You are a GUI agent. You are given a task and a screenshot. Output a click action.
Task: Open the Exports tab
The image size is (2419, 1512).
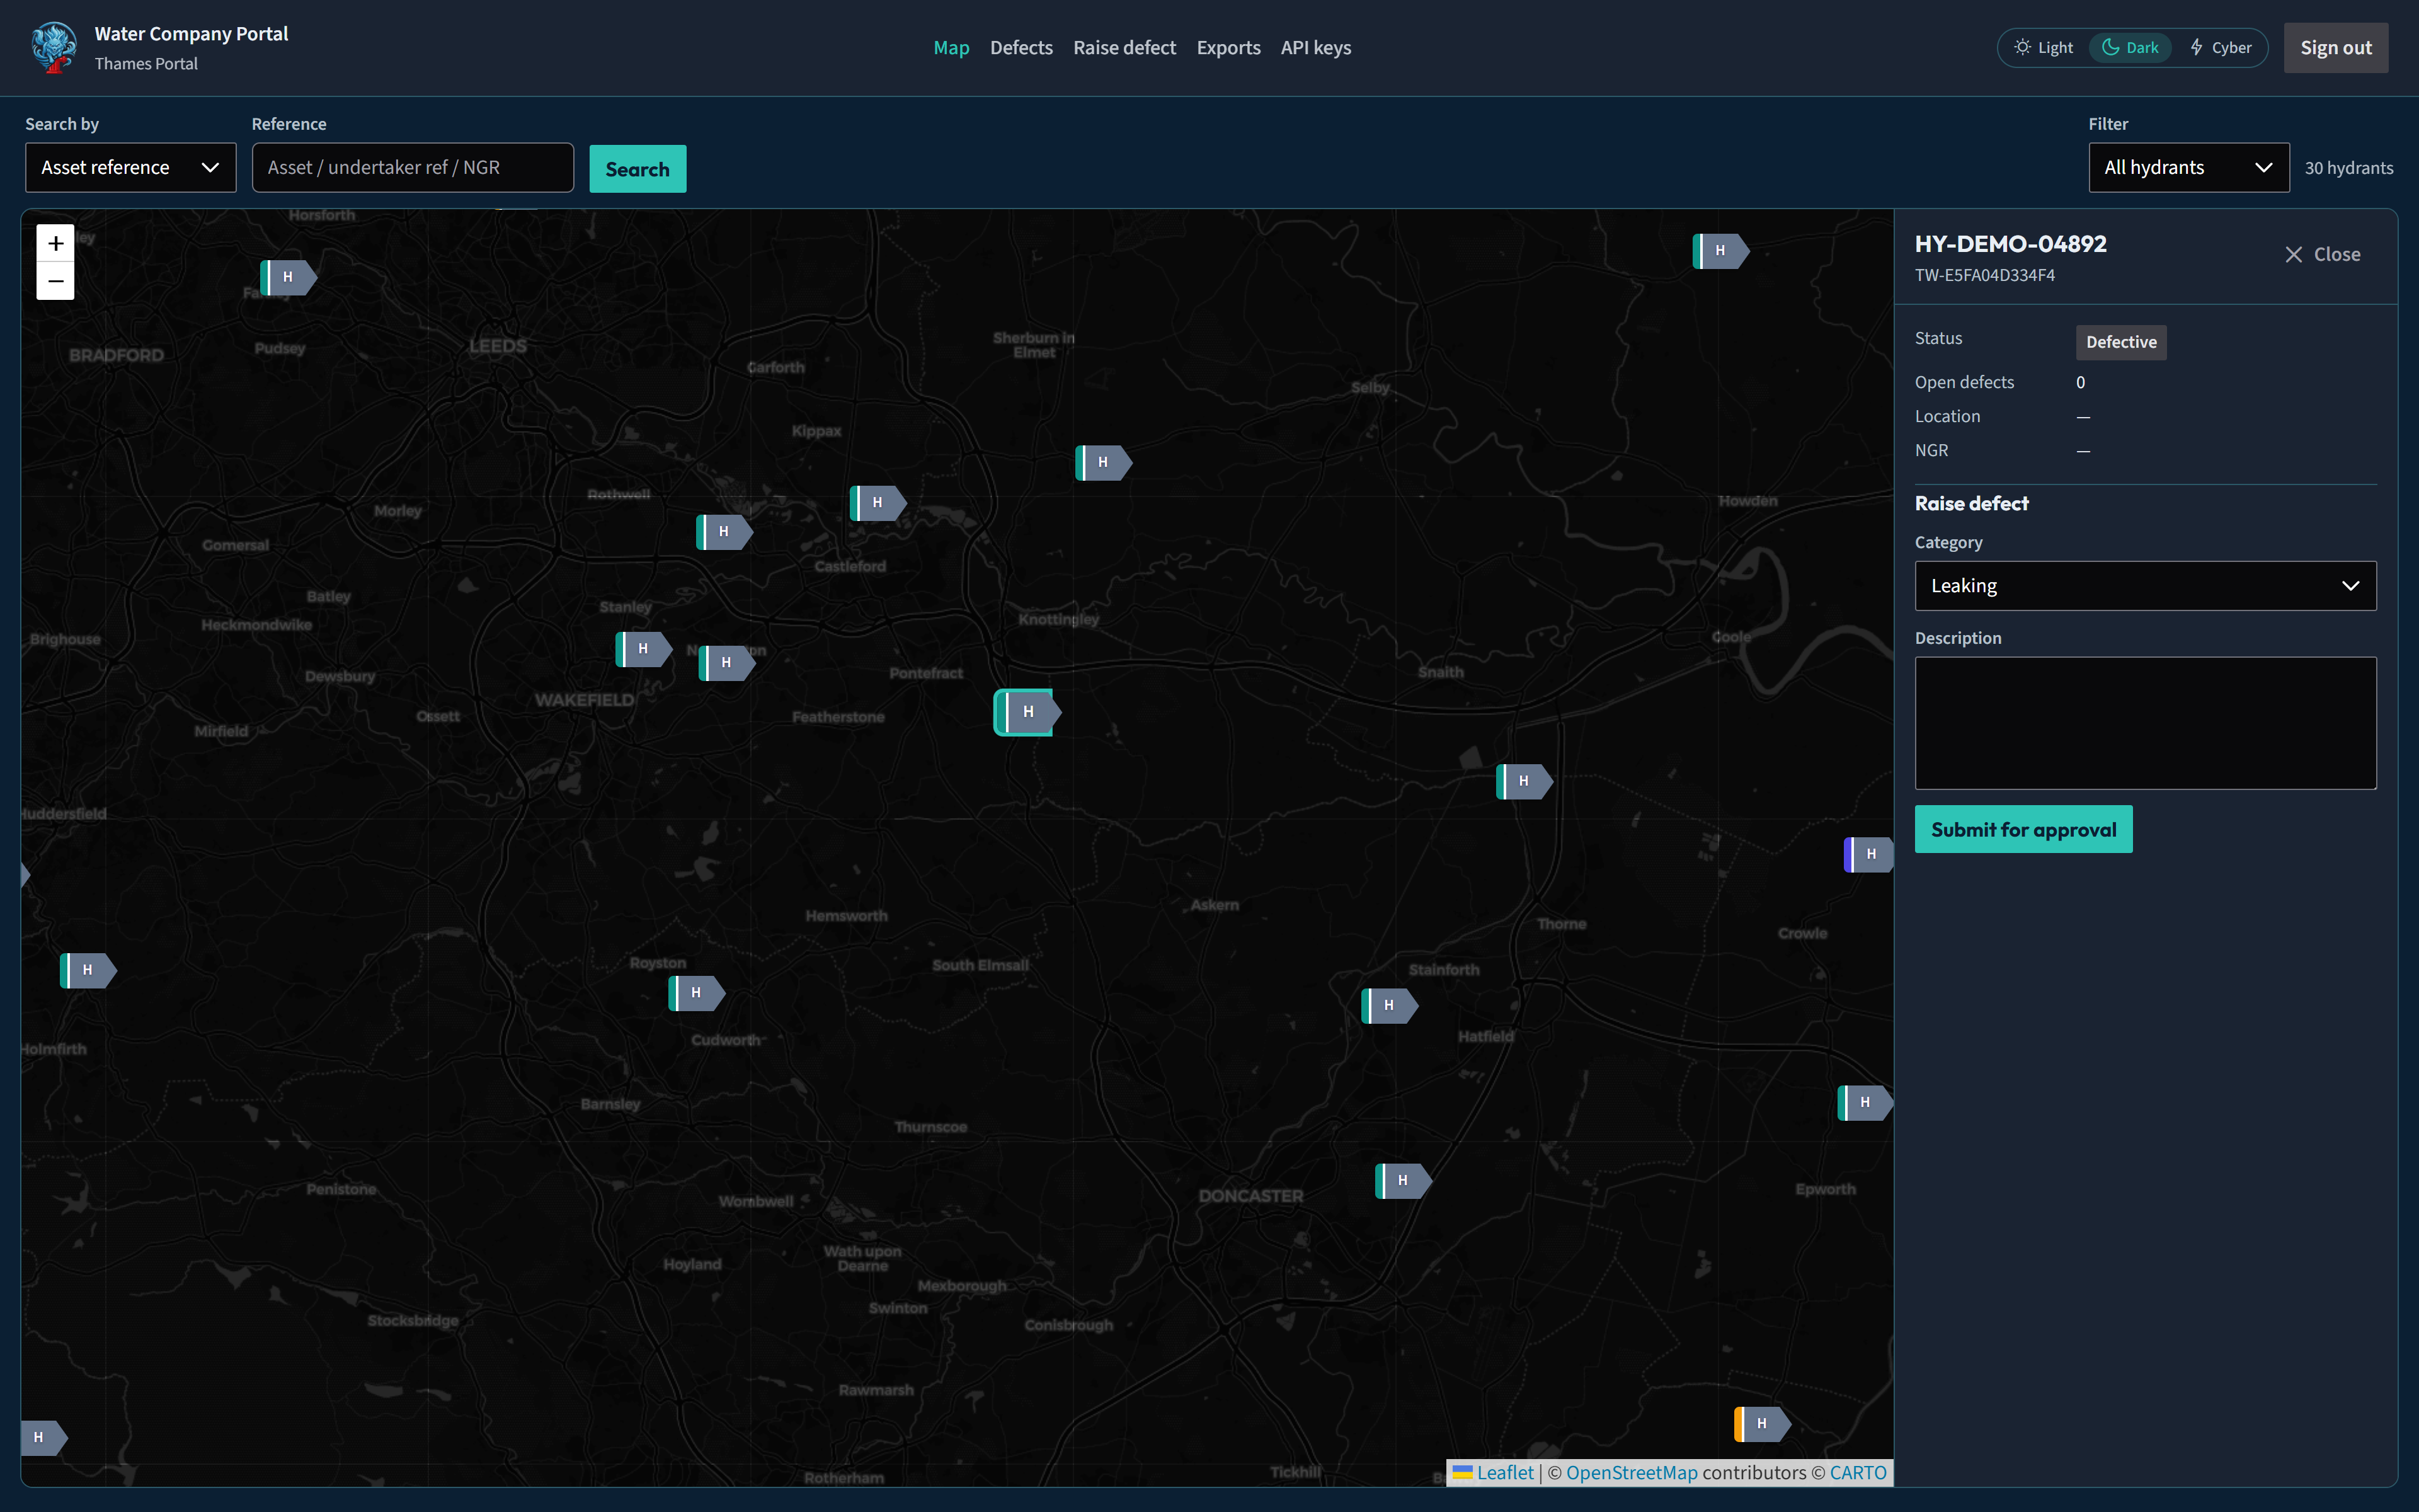1228,48
